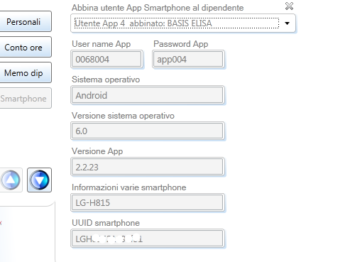Expand the Utente App dropdown arrow
The image size is (350, 262).
coord(287,23)
